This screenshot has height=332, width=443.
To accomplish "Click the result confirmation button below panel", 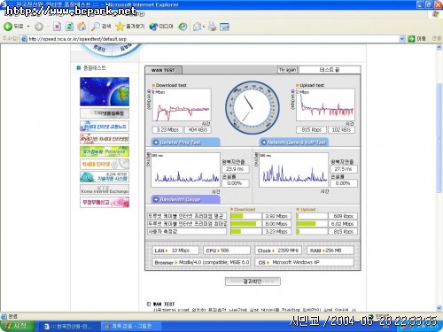I will point(253,282).
